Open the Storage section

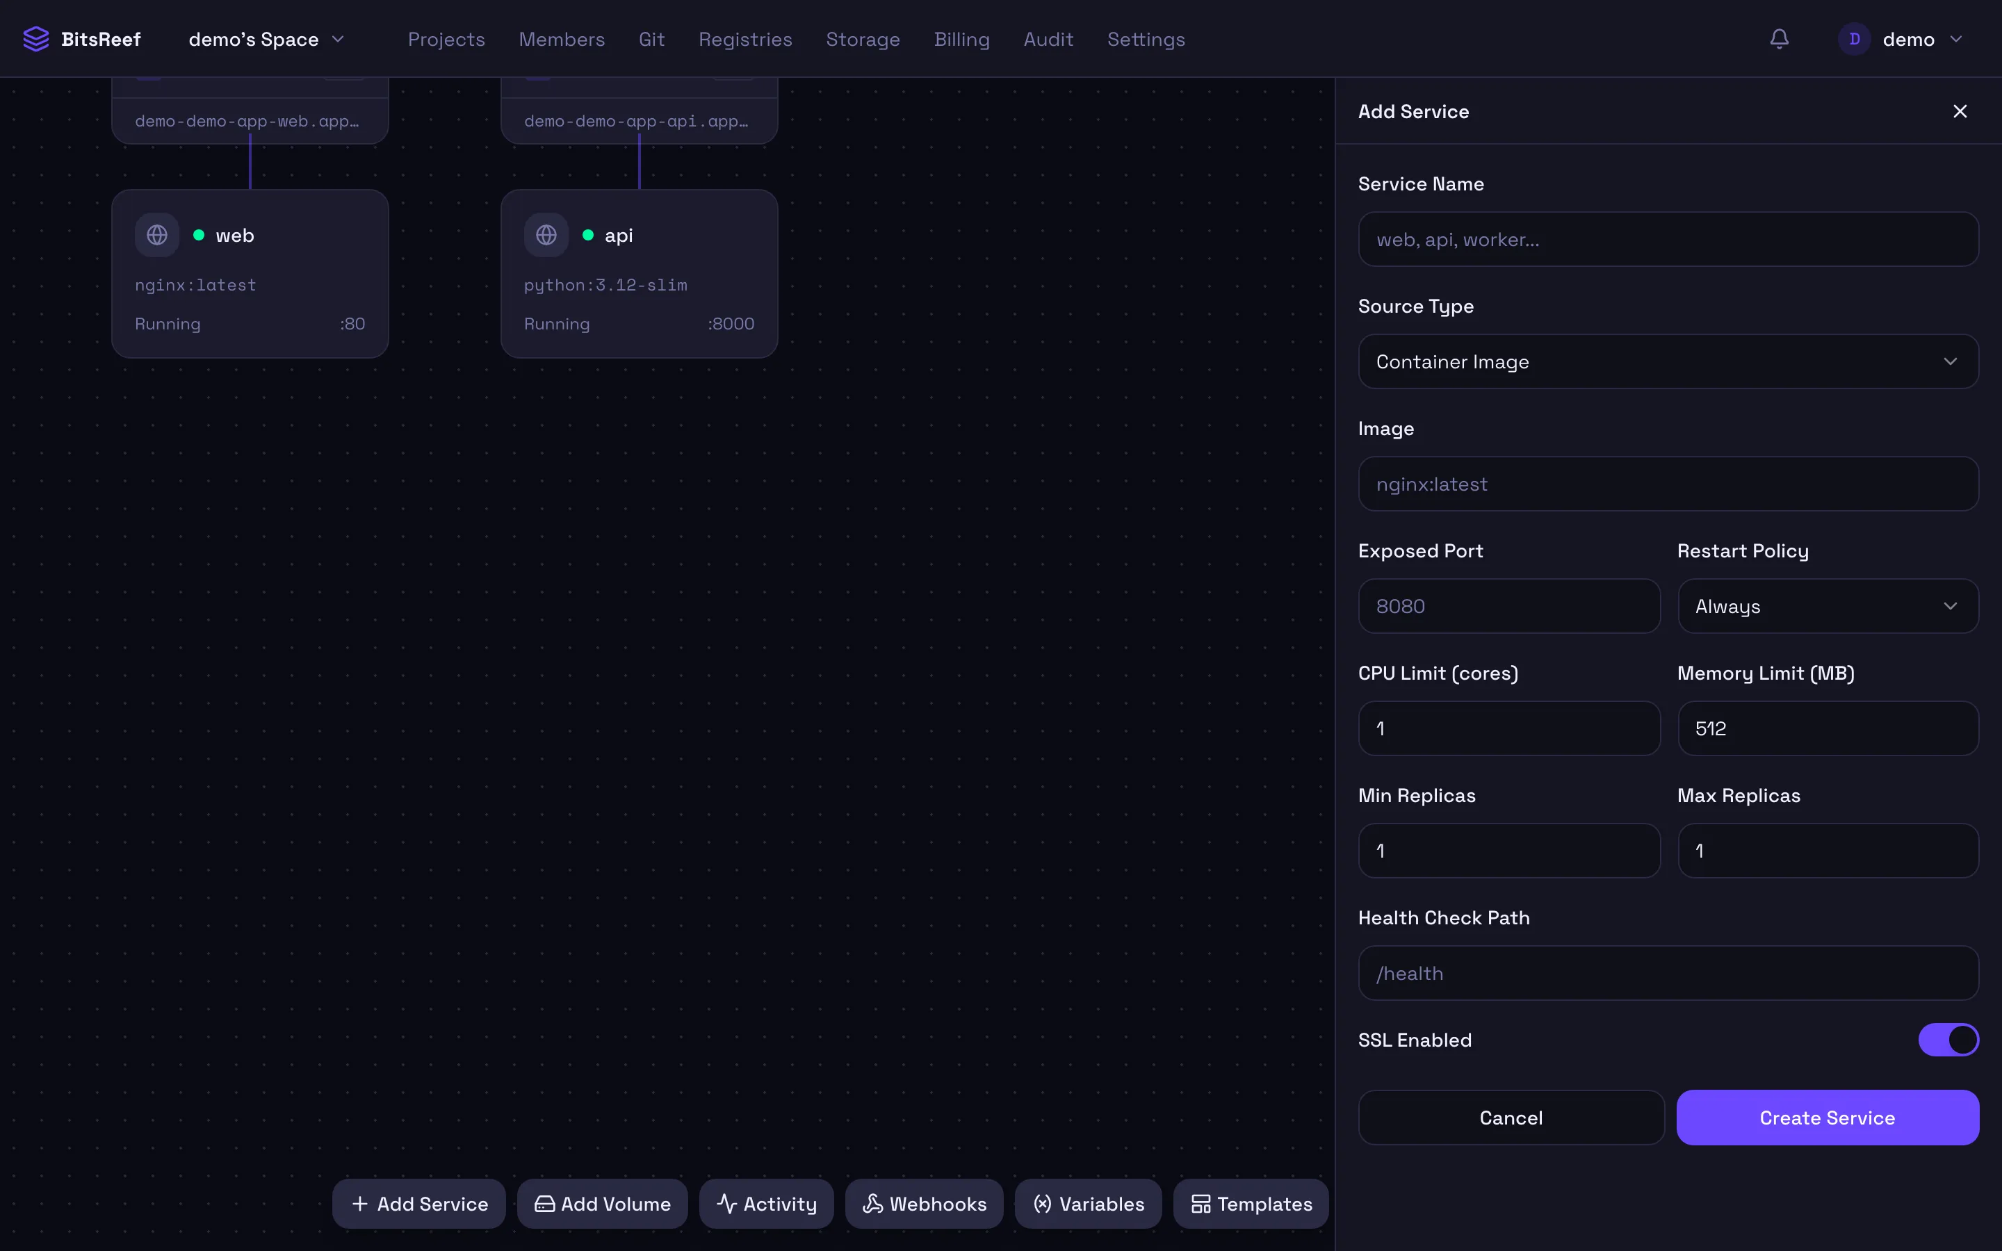(862, 39)
